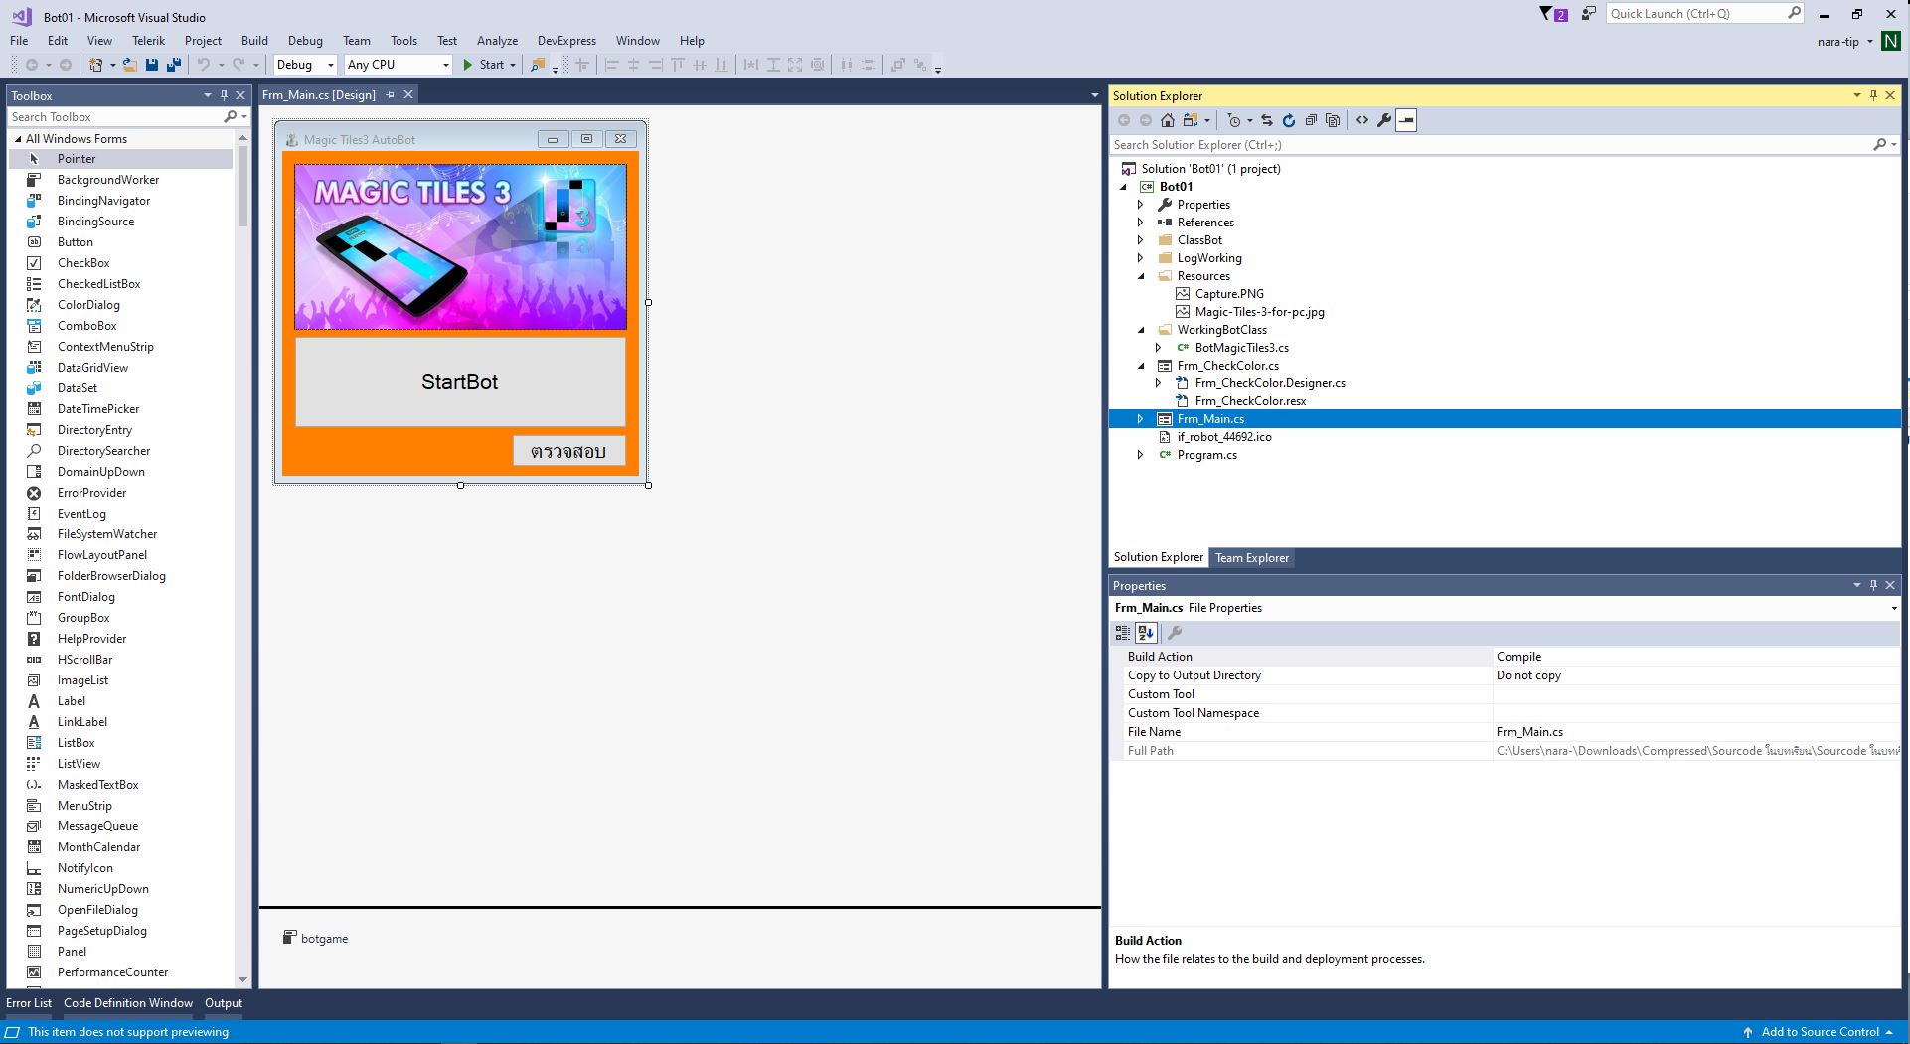Select the botgame component in tray
The image size is (1910, 1044).
pyautogui.click(x=315, y=938)
